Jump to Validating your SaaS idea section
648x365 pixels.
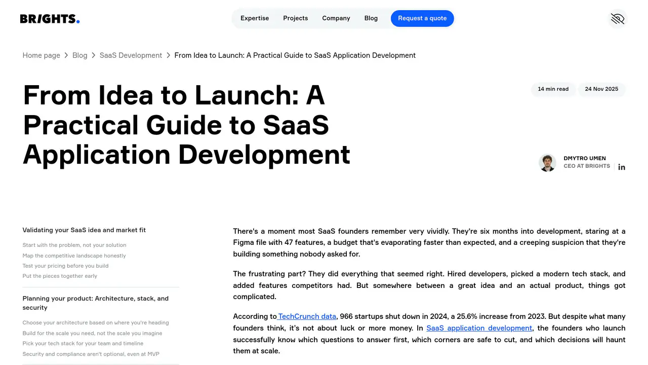point(84,230)
